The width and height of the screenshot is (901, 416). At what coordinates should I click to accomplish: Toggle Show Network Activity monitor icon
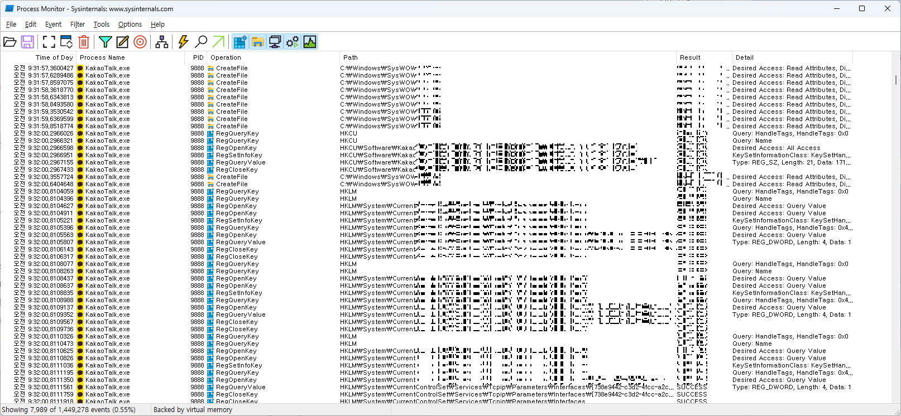tap(275, 42)
